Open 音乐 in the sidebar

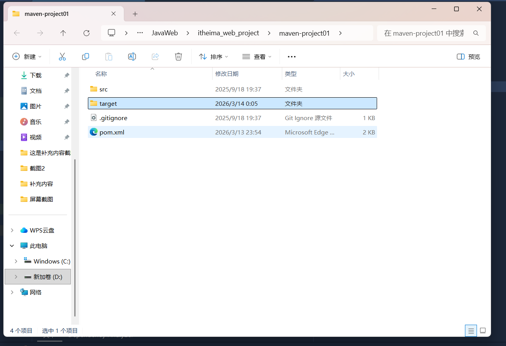[x=36, y=122]
